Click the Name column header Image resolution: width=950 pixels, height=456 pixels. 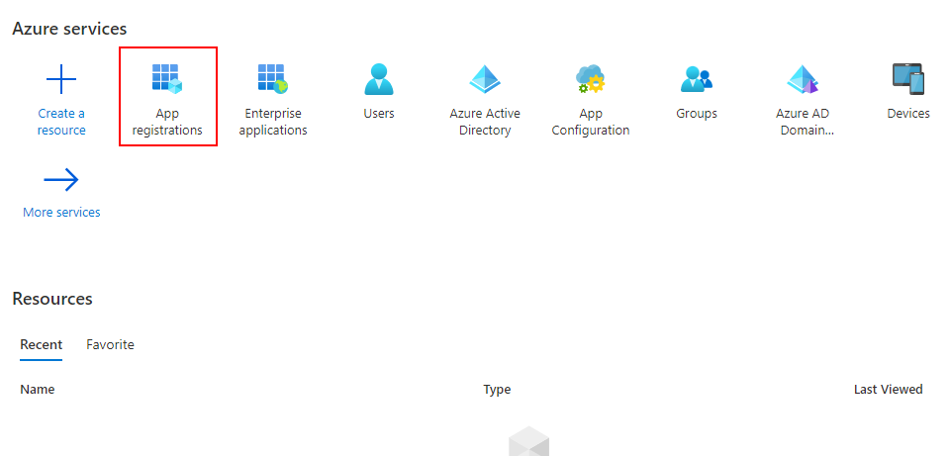click(x=37, y=390)
